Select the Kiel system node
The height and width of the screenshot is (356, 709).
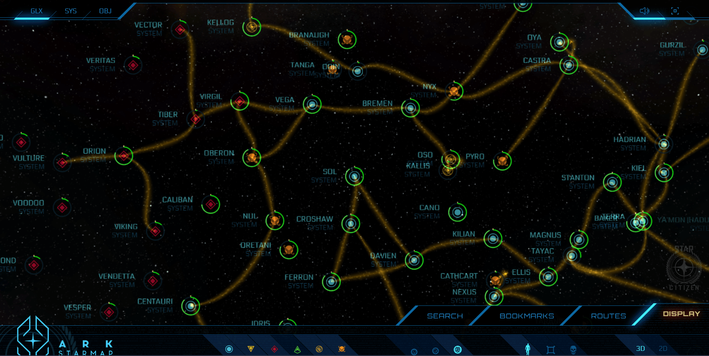click(664, 173)
